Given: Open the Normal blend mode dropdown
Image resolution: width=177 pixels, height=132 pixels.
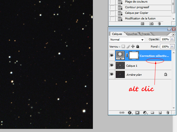Looking at the screenshot, I should 127,40.
